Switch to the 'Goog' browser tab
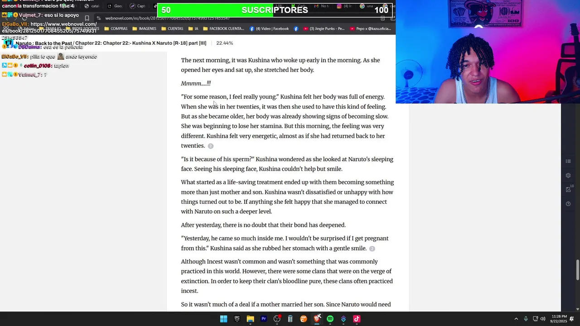 [x=115, y=6]
